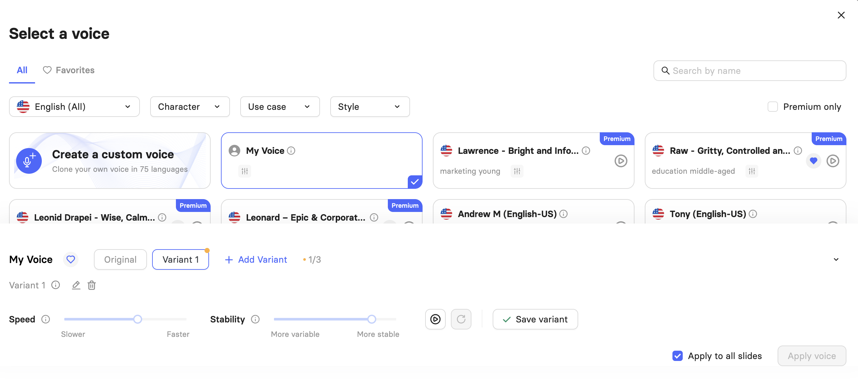
Task: Click the Create a custom voice card
Action: tap(110, 161)
